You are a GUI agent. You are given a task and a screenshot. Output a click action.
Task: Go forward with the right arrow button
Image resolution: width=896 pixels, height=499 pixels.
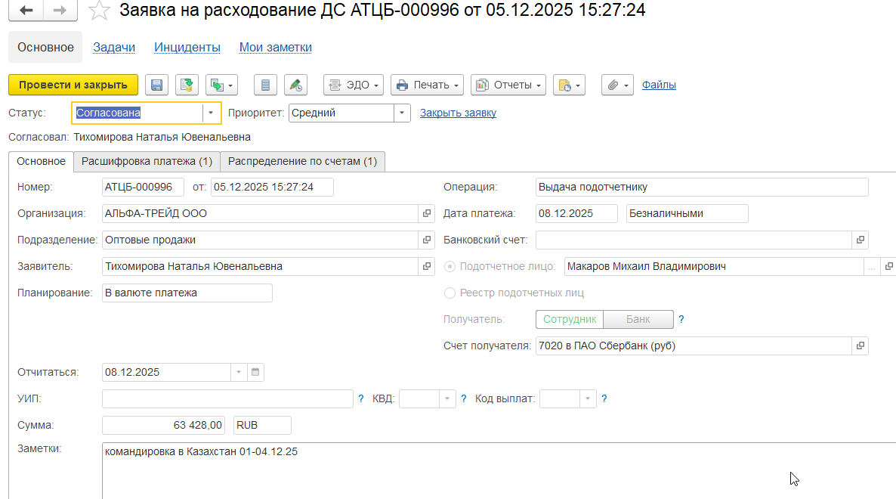(x=60, y=11)
